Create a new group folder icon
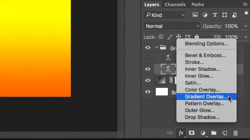This screenshot has height=140, width=250. (x=214, y=133)
